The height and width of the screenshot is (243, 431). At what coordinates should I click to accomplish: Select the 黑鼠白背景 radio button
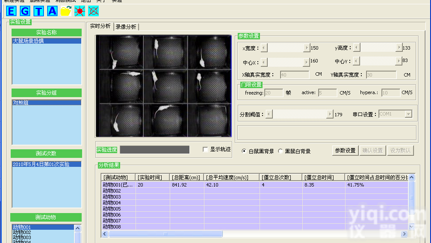[280, 151]
